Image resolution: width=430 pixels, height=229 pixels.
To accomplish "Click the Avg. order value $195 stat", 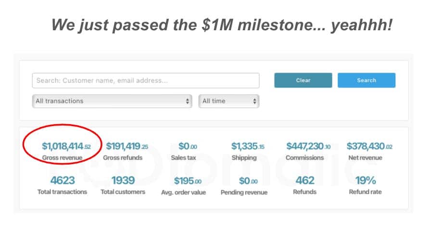I will click(188, 180).
